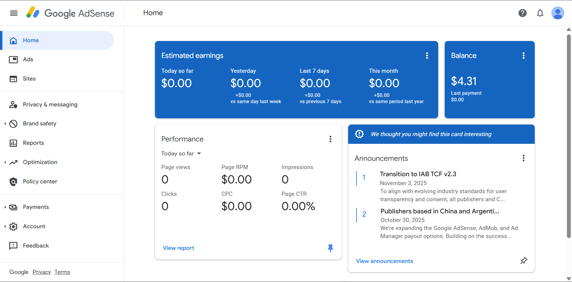Open Performance card more options
This screenshot has width=572, height=282.
coord(330,139)
